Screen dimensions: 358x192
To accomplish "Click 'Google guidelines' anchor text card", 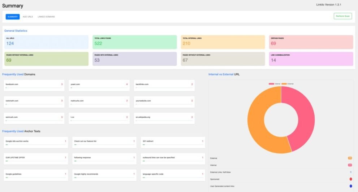I will click(36, 175).
